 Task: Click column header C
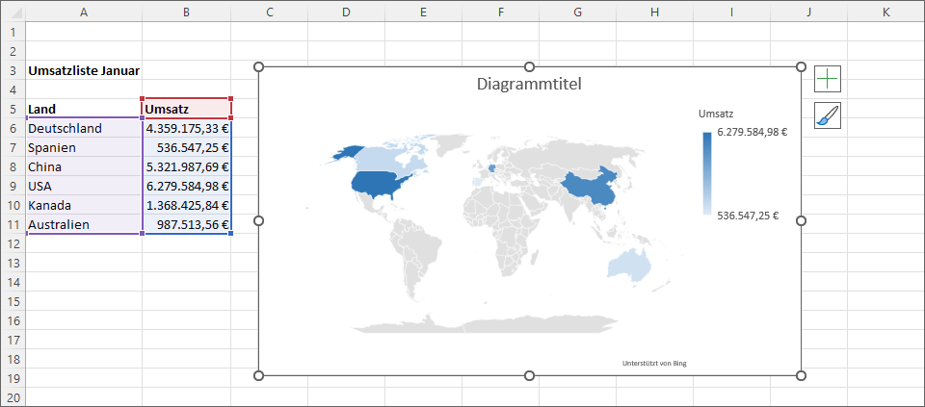pyautogui.click(x=269, y=12)
